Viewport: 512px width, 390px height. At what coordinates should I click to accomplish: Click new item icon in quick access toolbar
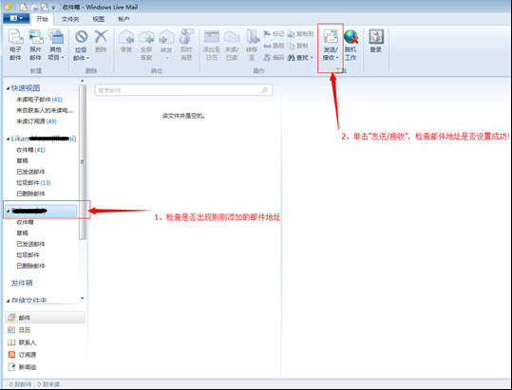click(x=23, y=7)
